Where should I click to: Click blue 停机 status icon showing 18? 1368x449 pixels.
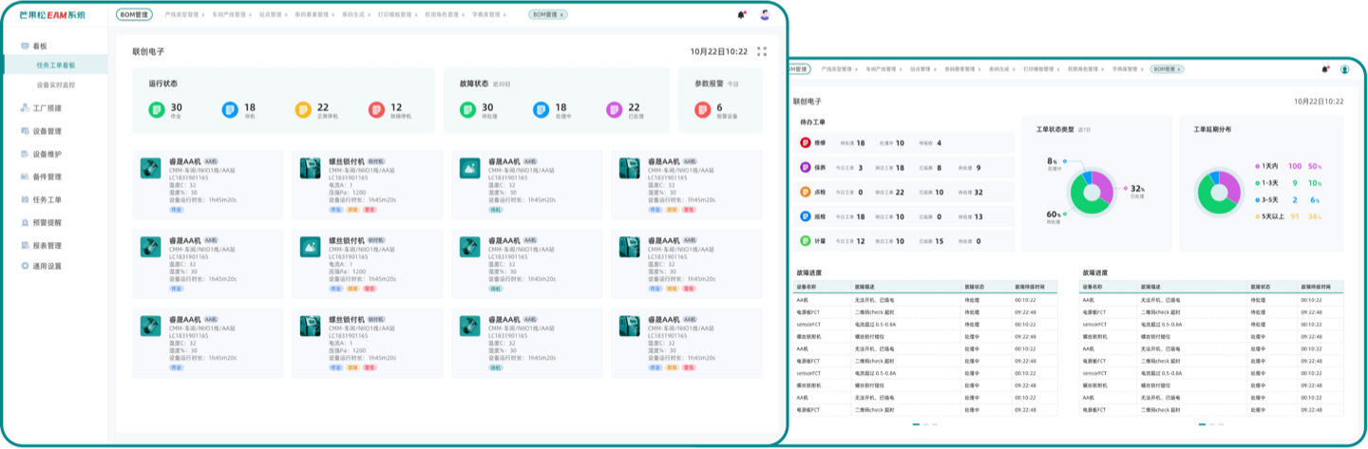[x=230, y=110]
